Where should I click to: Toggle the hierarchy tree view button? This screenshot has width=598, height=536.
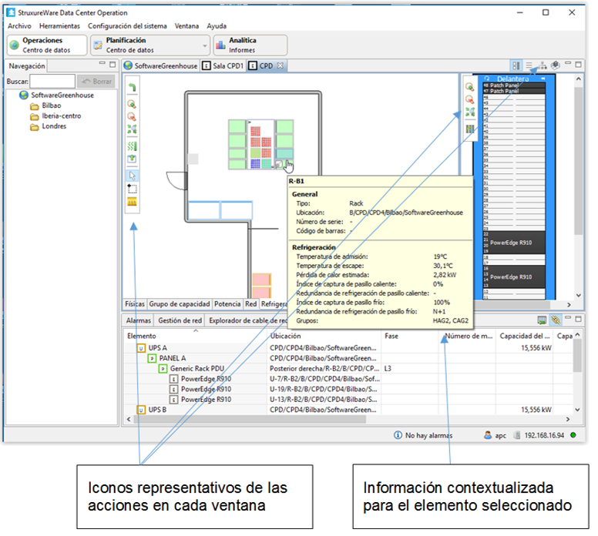(543, 66)
